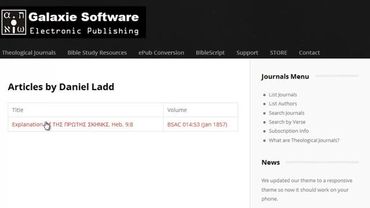The width and height of the screenshot is (370, 208).
Task: Click the News section heading
Action: click(271, 162)
